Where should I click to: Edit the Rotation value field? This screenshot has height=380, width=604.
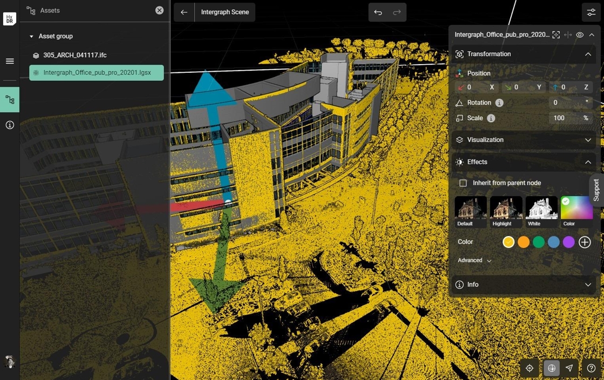[x=571, y=103]
